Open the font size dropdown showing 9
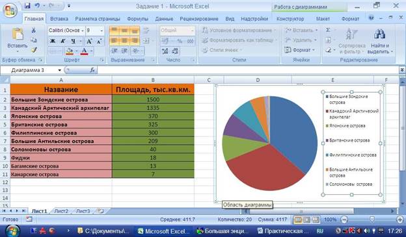 point(101,31)
